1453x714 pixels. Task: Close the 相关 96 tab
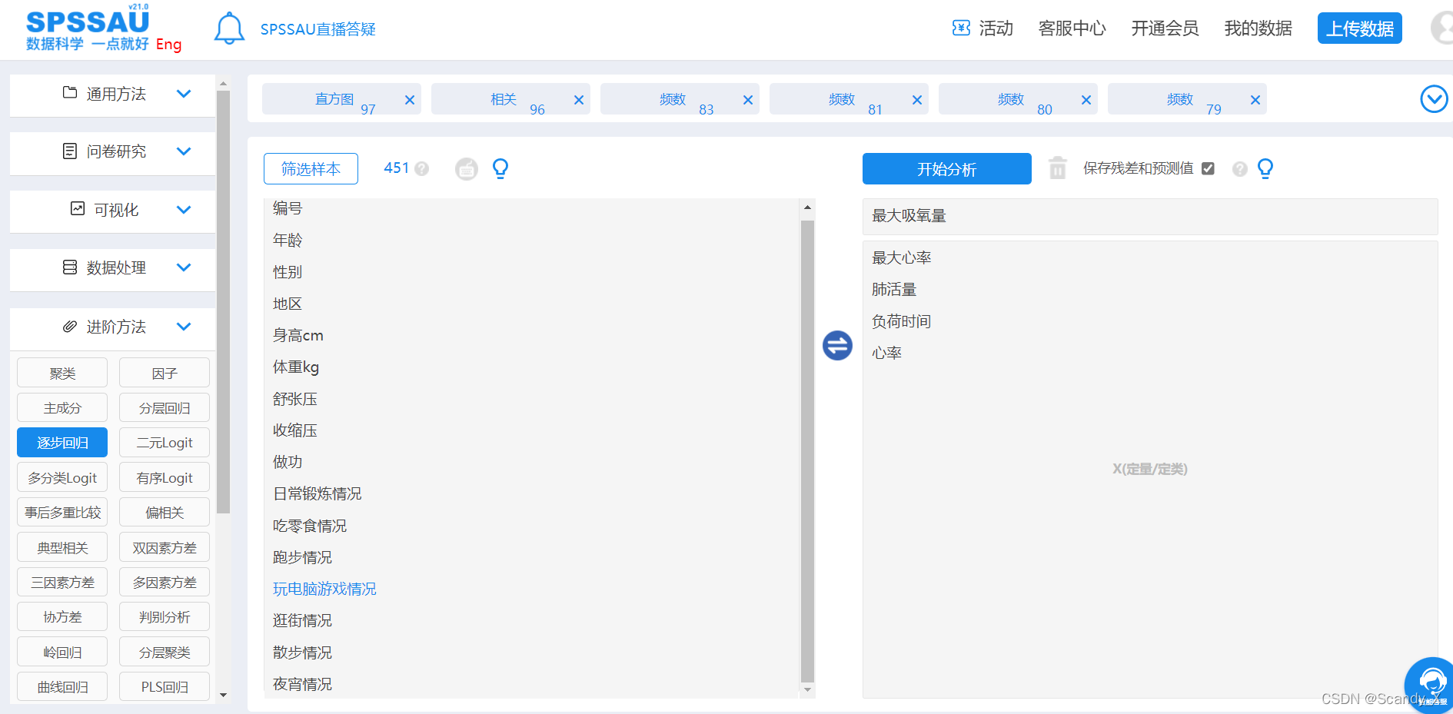[579, 100]
